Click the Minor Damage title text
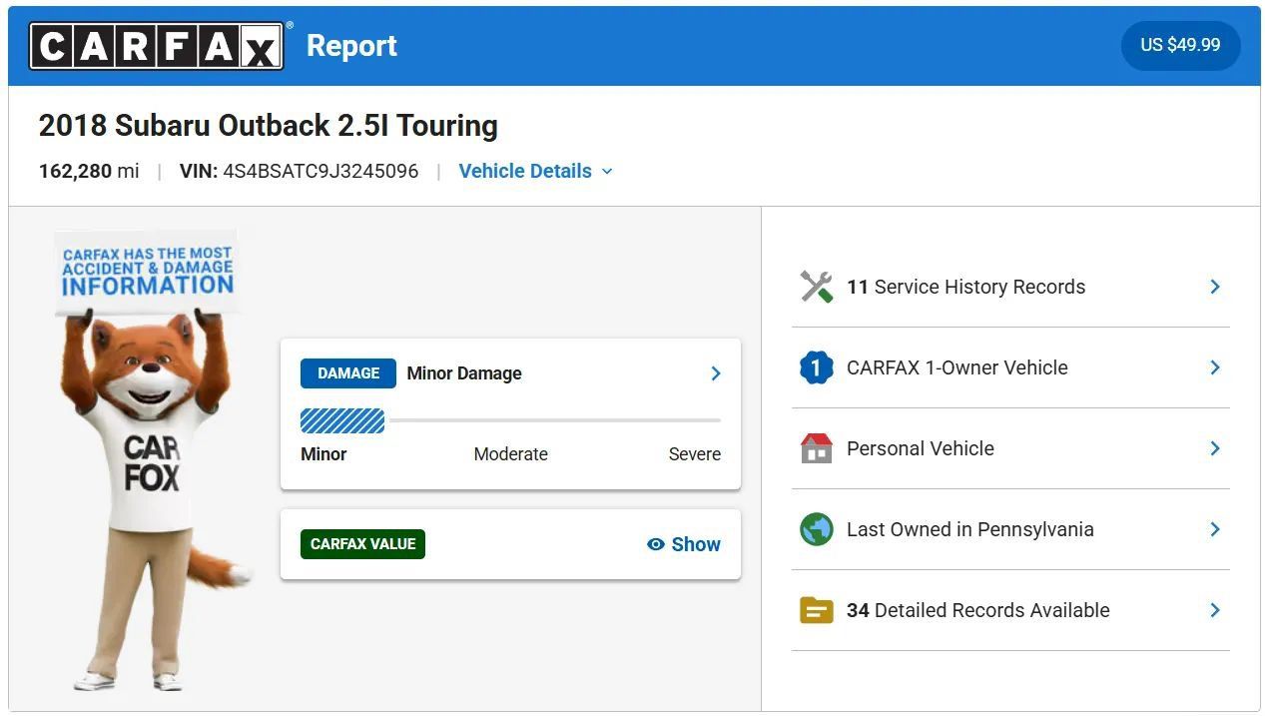 pos(464,373)
